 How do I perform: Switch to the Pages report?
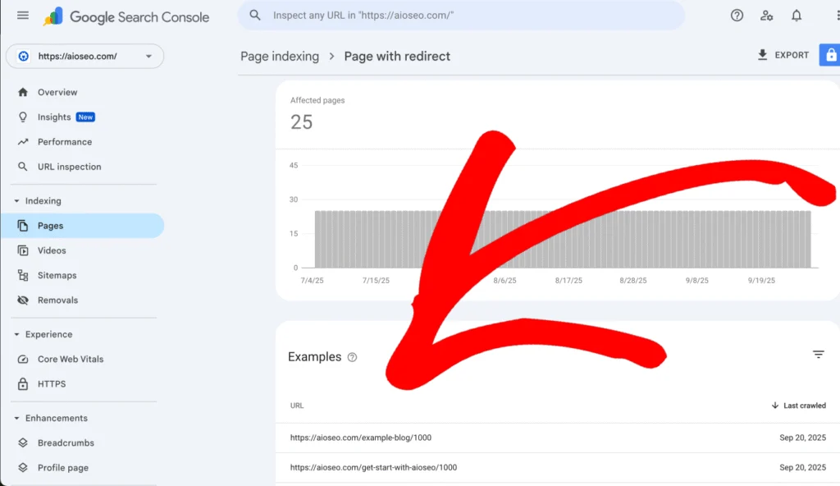(x=51, y=225)
